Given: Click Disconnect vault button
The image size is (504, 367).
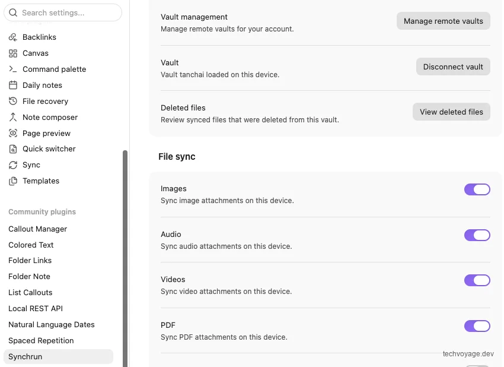Looking at the screenshot, I should pyautogui.click(x=453, y=67).
